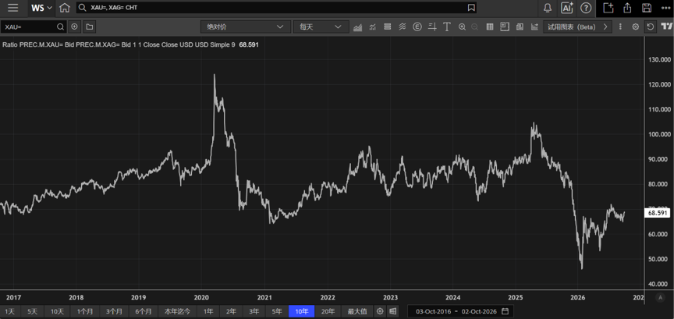Select the 最大值 maximum range
The height and width of the screenshot is (319, 674).
pyautogui.click(x=357, y=311)
